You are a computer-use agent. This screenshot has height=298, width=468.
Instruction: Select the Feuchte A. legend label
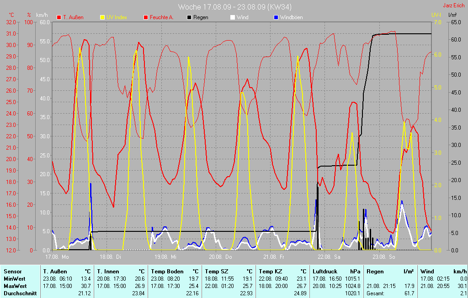point(161,17)
